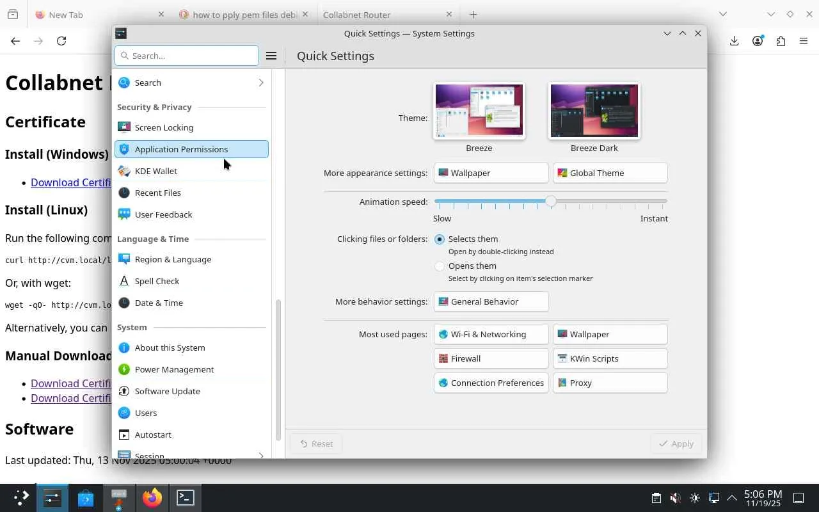Screen dimensions: 819x512
Task: Open a new browser tab
Action: (x=473, y=14)
